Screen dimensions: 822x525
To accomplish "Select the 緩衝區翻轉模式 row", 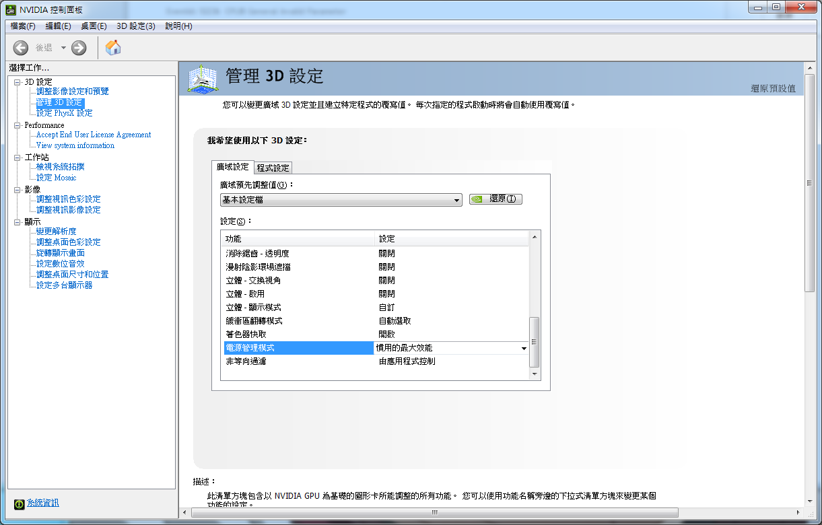I will [x=376, y=321].
